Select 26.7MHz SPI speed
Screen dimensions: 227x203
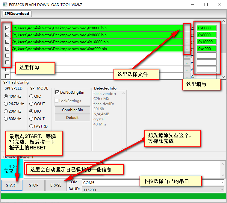(x=14, y=104)
